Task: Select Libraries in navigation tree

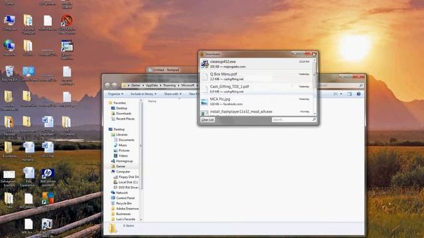Action: (x=119, y=134)
